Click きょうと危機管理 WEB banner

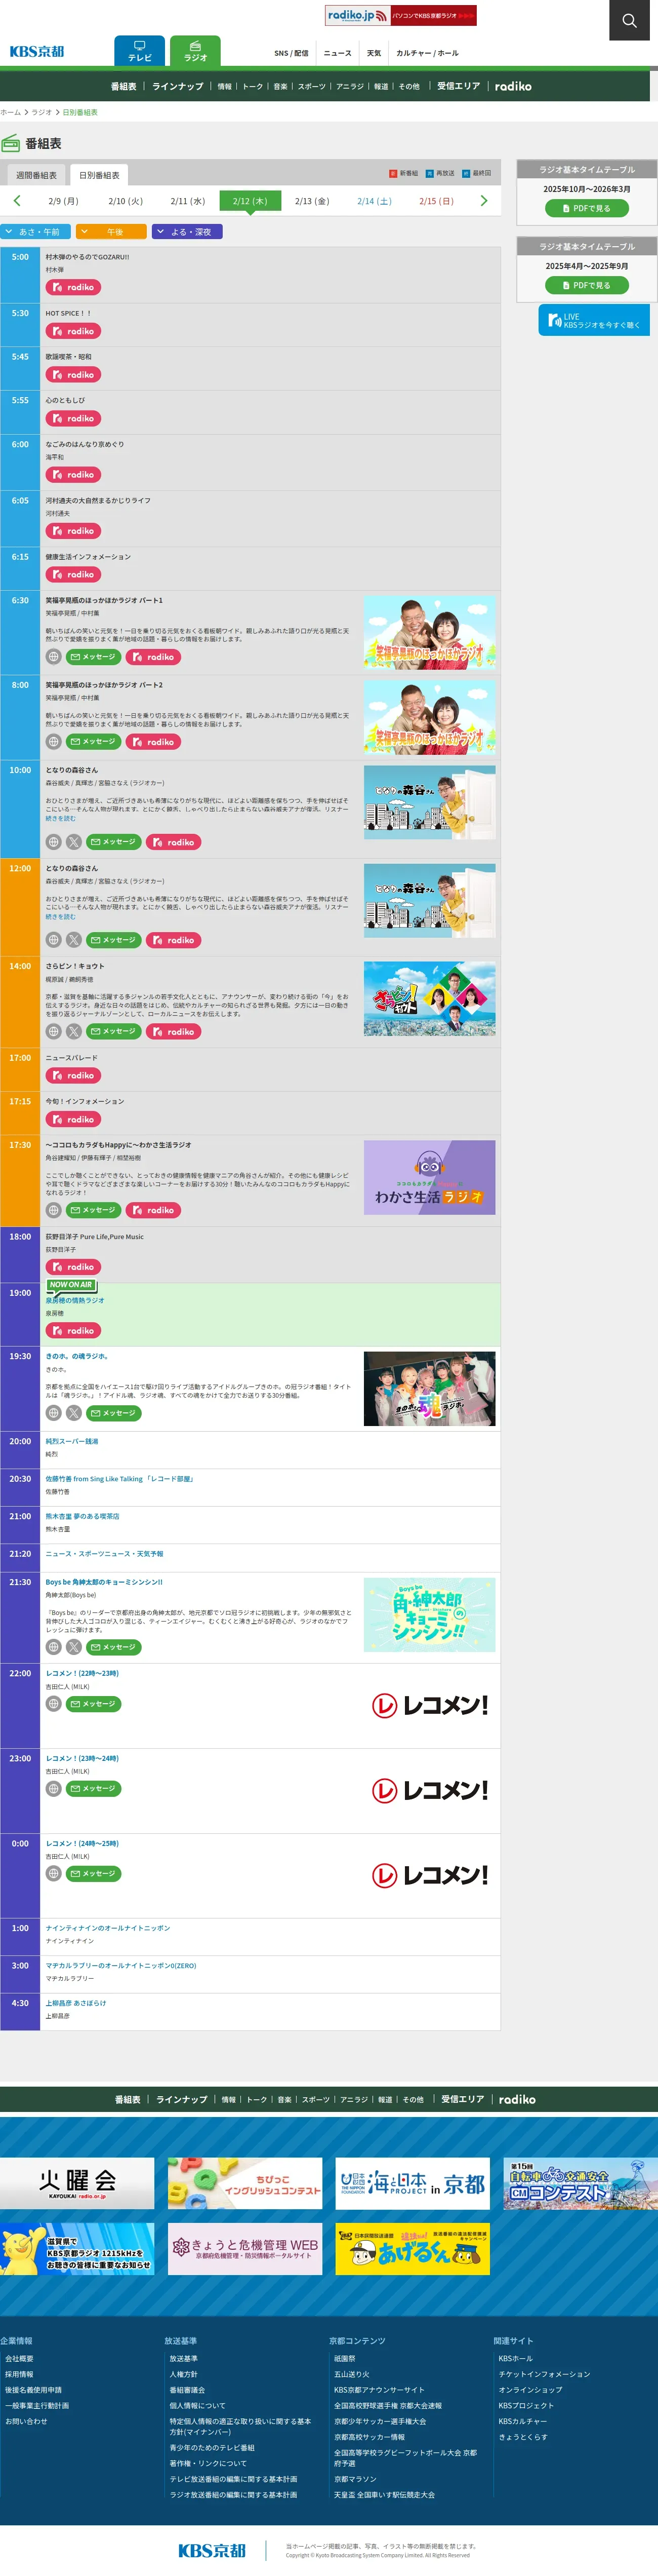(244, 2249)
